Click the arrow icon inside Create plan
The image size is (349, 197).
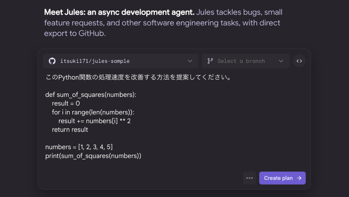tap(299, 178)
